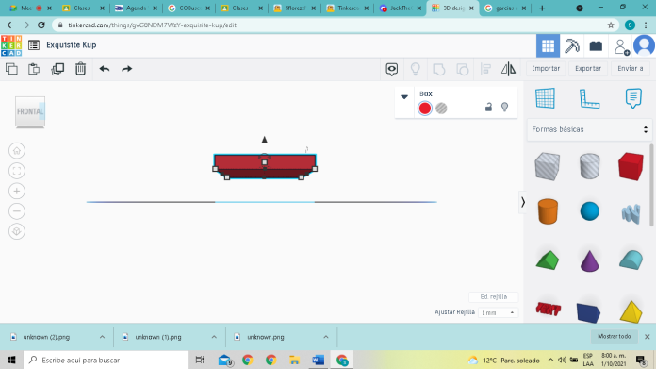Click the Mirror flip icon
The height and width of the screenshot is (369, 656).
(x=508, y=69)
